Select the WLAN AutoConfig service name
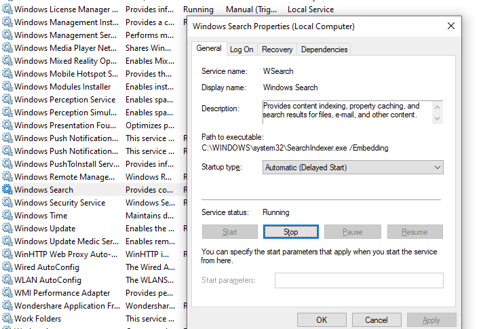The image size is (483, 329). 47,280
